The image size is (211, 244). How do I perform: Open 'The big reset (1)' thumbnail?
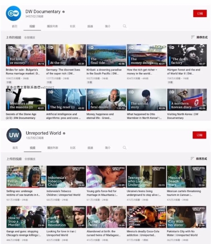click(66, 100)
